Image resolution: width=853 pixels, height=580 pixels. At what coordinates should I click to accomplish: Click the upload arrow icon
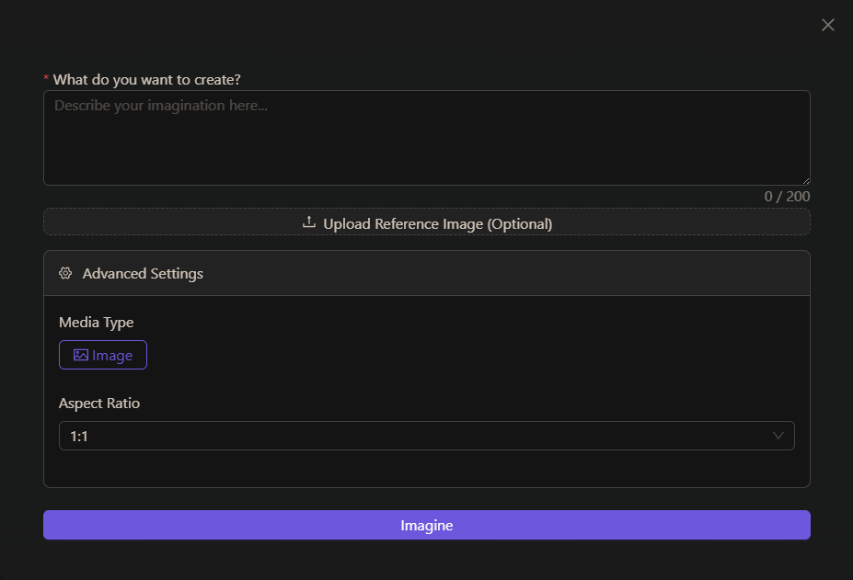coord(309,222)
